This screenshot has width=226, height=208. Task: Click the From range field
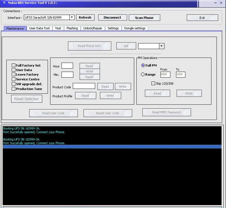tap(165, 74)
